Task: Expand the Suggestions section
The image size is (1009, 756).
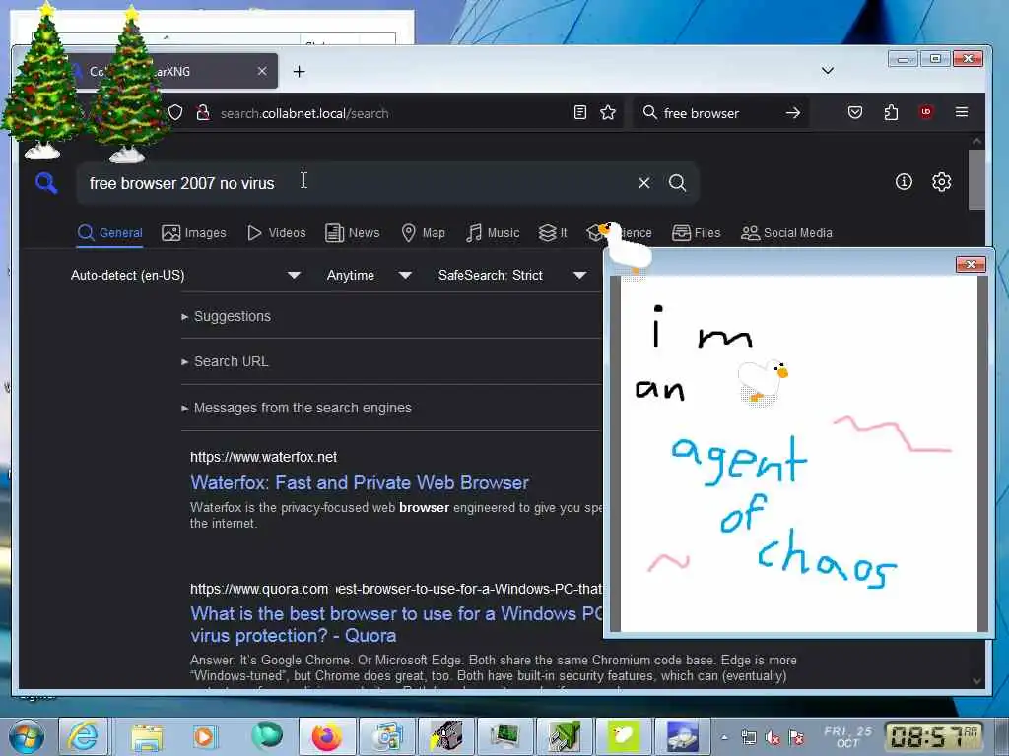Action: [227, 316]
